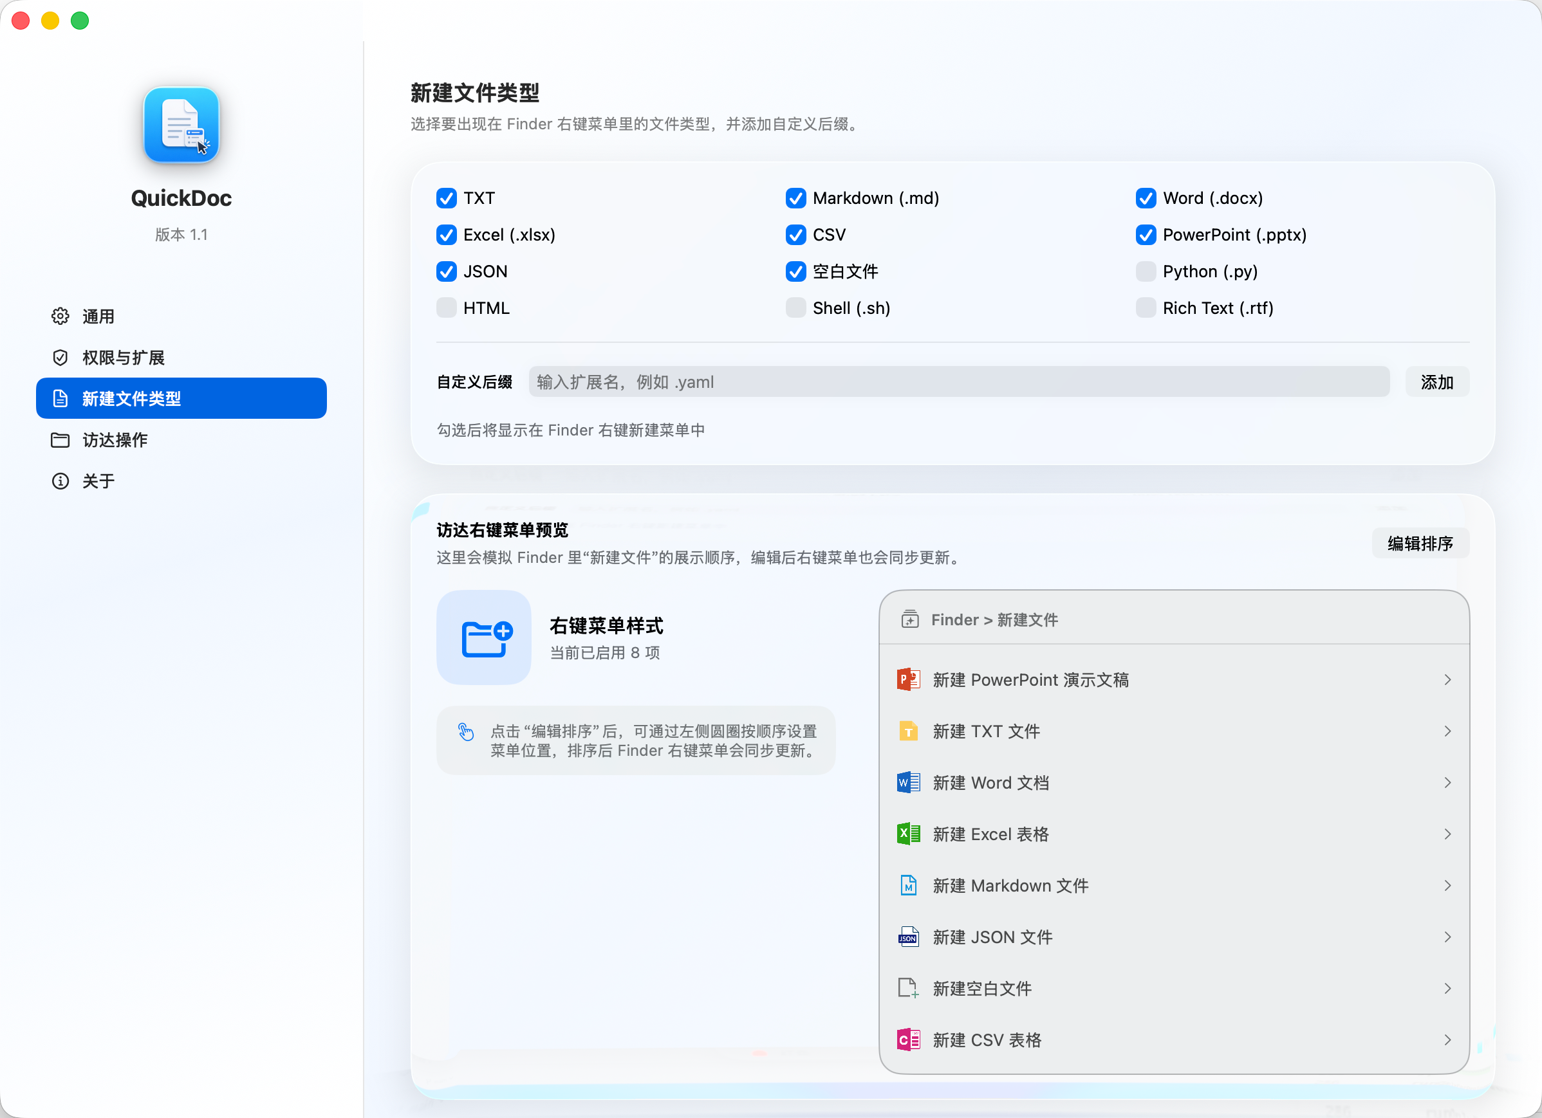Click the hand tap hint icon
1542x1118 pixels.
(x=467, y=732)
